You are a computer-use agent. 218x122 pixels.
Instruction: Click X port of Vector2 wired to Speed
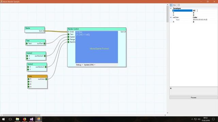[27, 56]
